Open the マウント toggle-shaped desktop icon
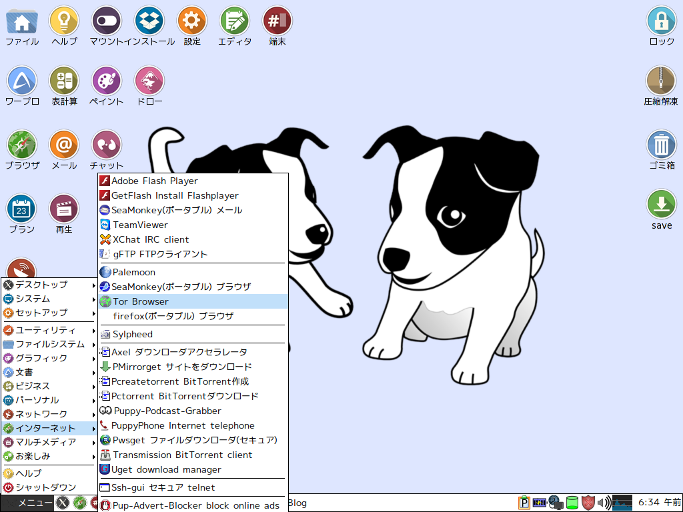The image size is (683, 512). pyautogui.click(x=106, y=21)
